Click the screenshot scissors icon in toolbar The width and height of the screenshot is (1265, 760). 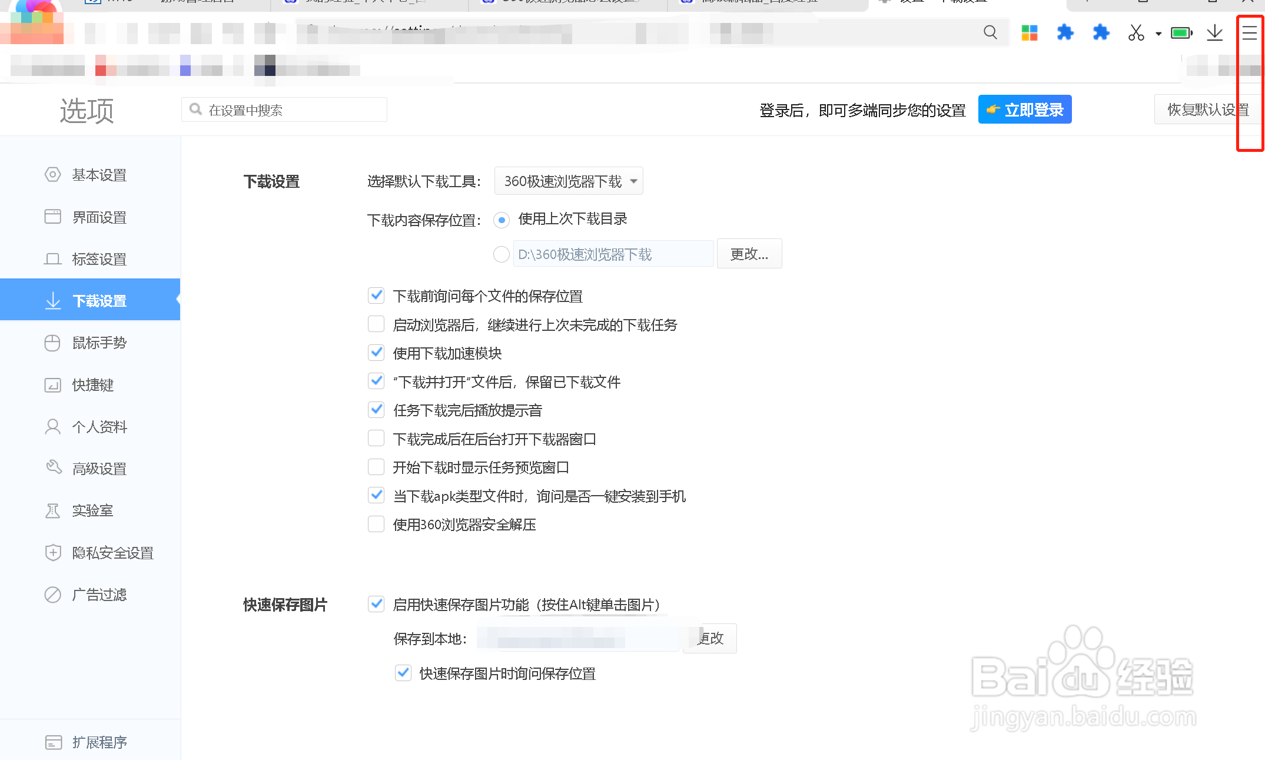[x=1135, y=32]
